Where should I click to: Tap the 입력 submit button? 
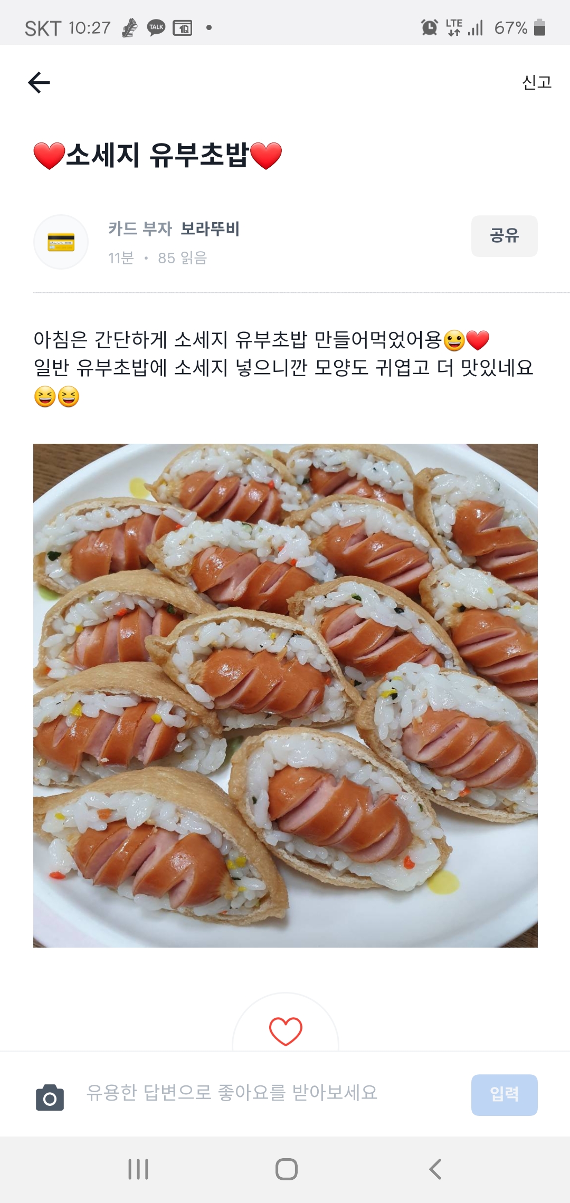click(x=504, y=1095)
